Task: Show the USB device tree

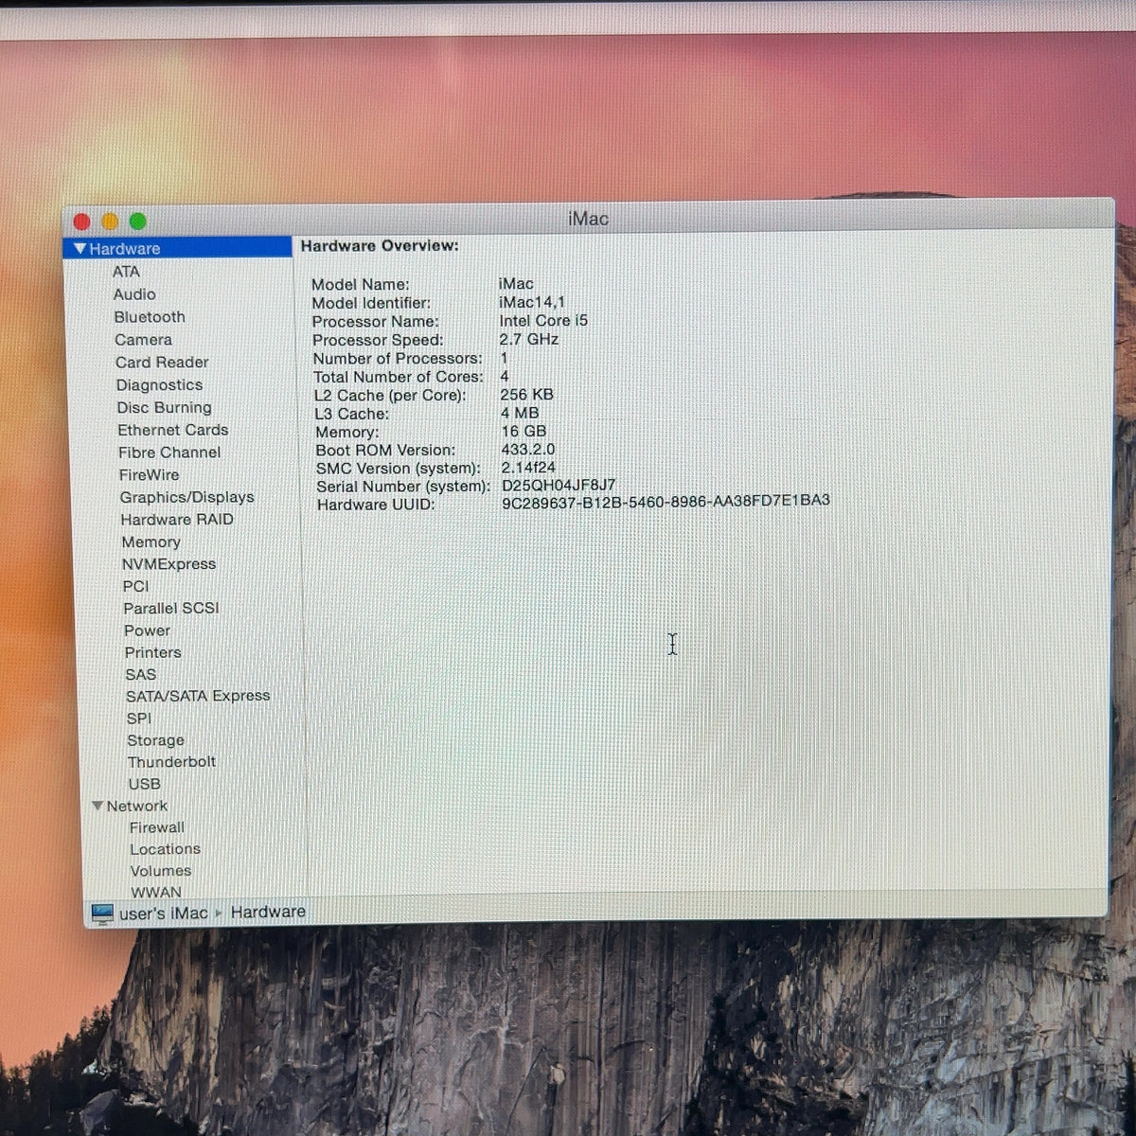Action: click(144, 784)
